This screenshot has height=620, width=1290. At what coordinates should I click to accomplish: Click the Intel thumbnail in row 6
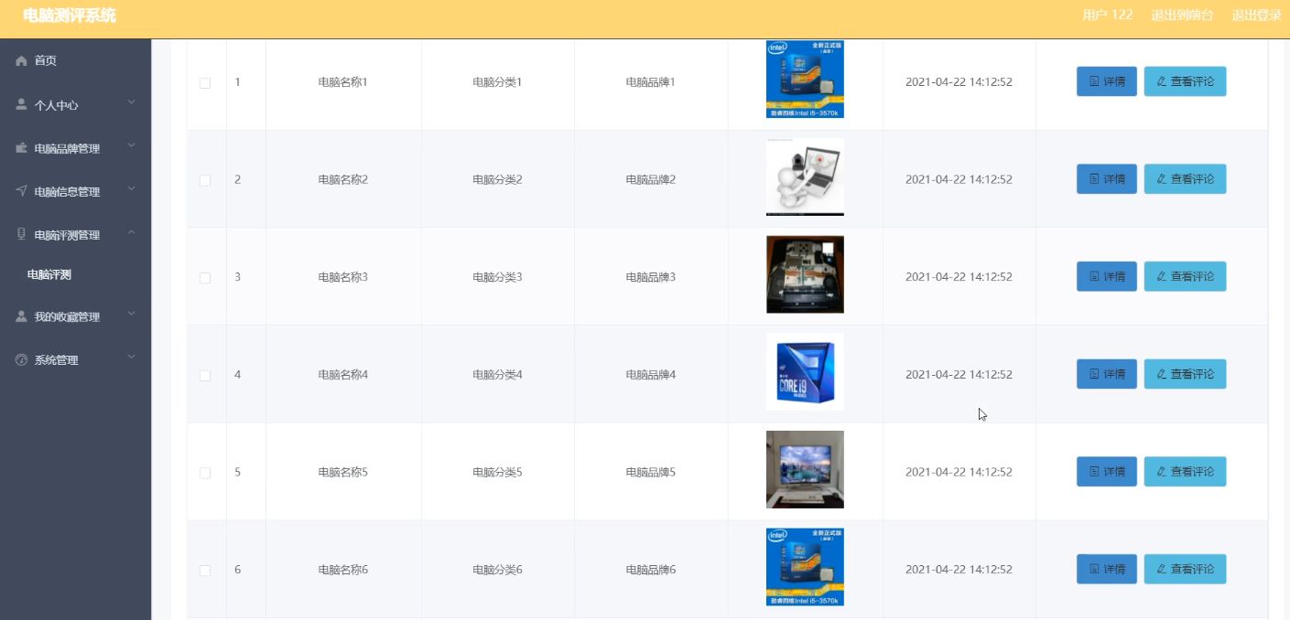[805, 567]
